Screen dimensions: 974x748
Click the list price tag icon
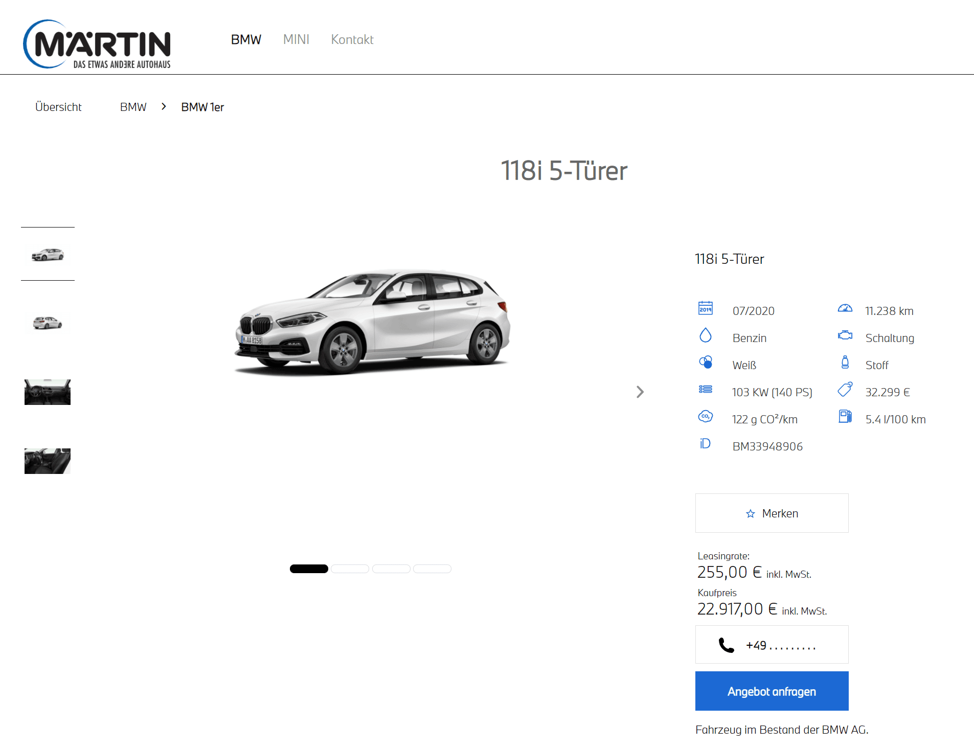(x=845, y=389)
